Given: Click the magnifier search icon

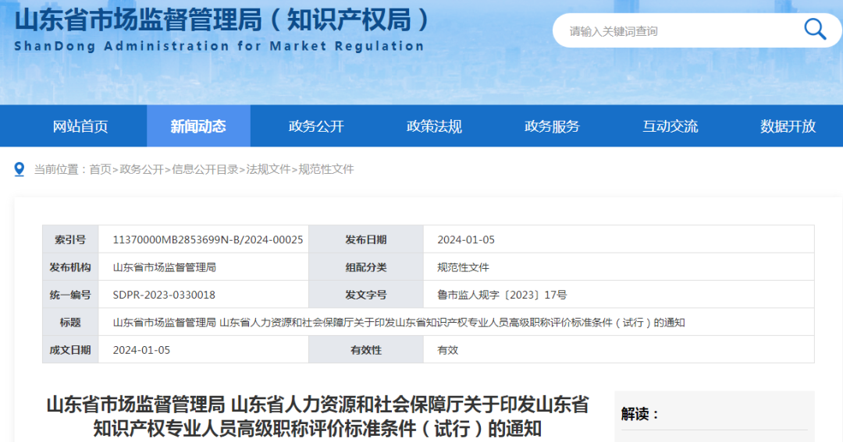Looking at the screenshot, I should [814, 29].
